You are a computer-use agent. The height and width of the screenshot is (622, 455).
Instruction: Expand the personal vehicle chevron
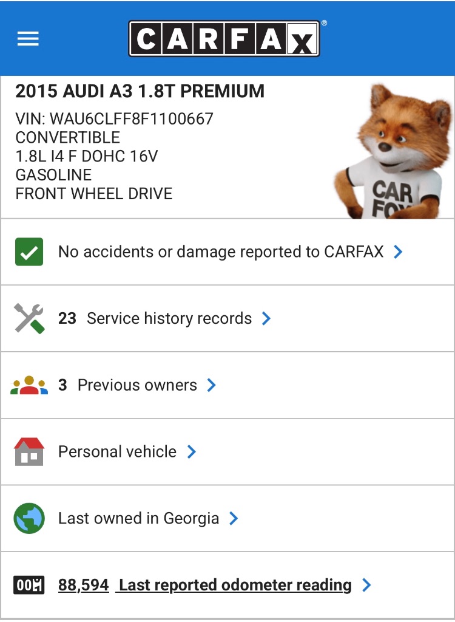pos(191,451)
